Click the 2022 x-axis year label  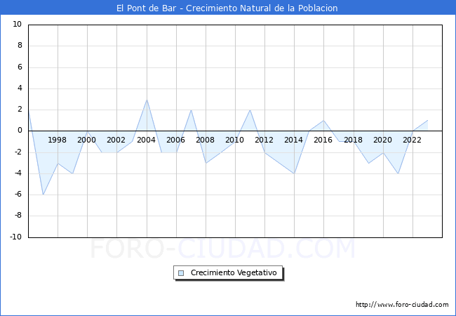tap(412, 140)
